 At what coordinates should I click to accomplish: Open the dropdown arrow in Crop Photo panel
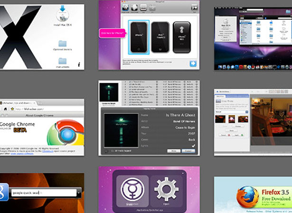click(247, 112)
